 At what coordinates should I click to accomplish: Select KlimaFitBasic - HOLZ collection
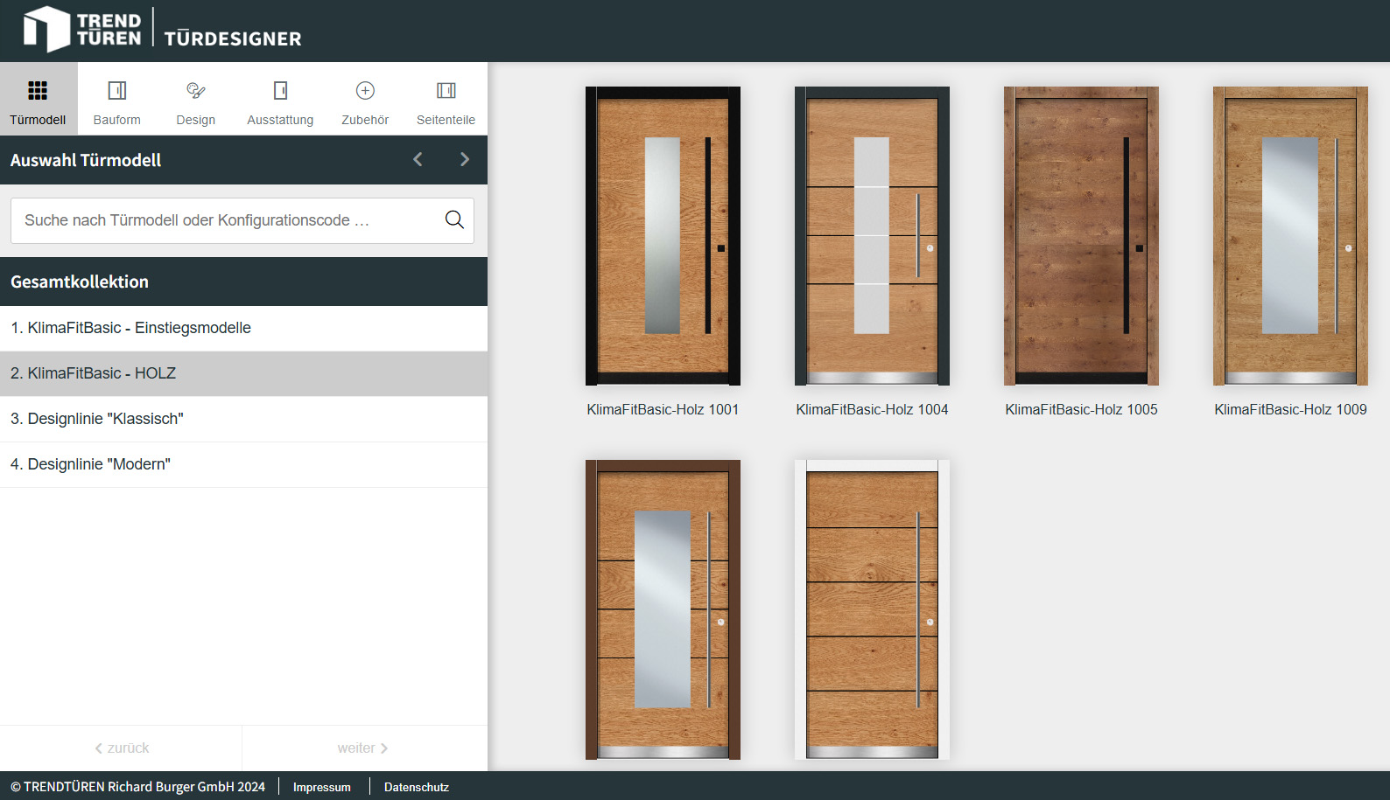point(93,373)
